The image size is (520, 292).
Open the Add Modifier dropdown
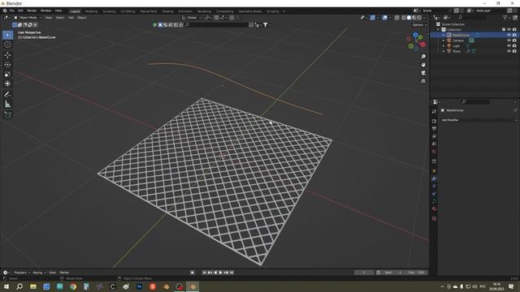pos(479,120)
